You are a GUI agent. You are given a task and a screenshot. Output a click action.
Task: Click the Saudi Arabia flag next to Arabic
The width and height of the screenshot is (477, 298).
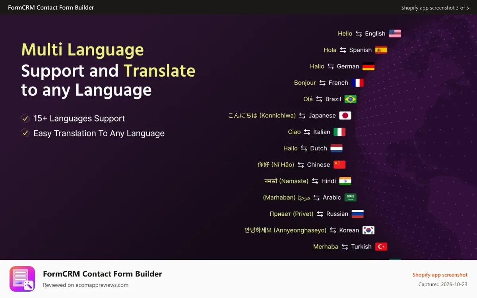coord(351,197)
